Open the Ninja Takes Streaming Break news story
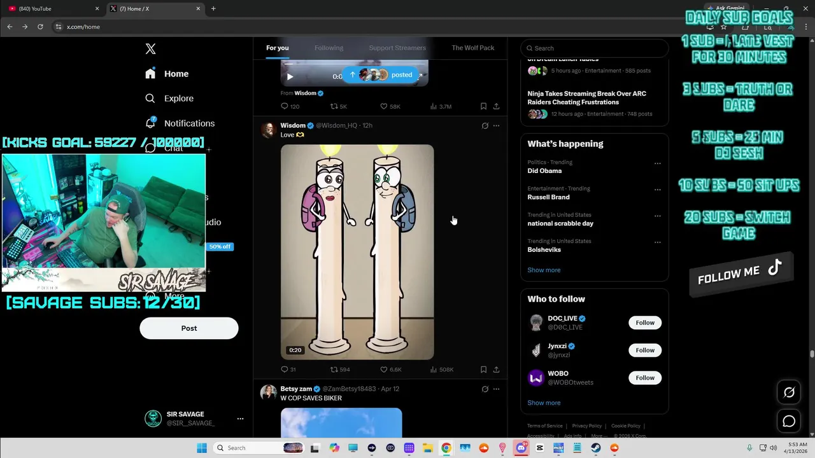The image size is (815, 458). tap(586, 98)
